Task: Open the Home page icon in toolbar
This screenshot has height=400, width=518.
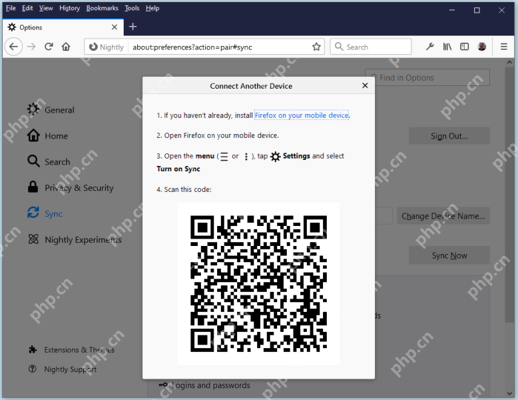Action: [x=66, y=47]
